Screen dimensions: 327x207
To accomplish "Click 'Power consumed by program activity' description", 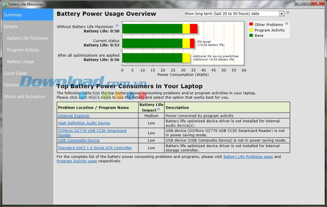I will click(199, 115).
